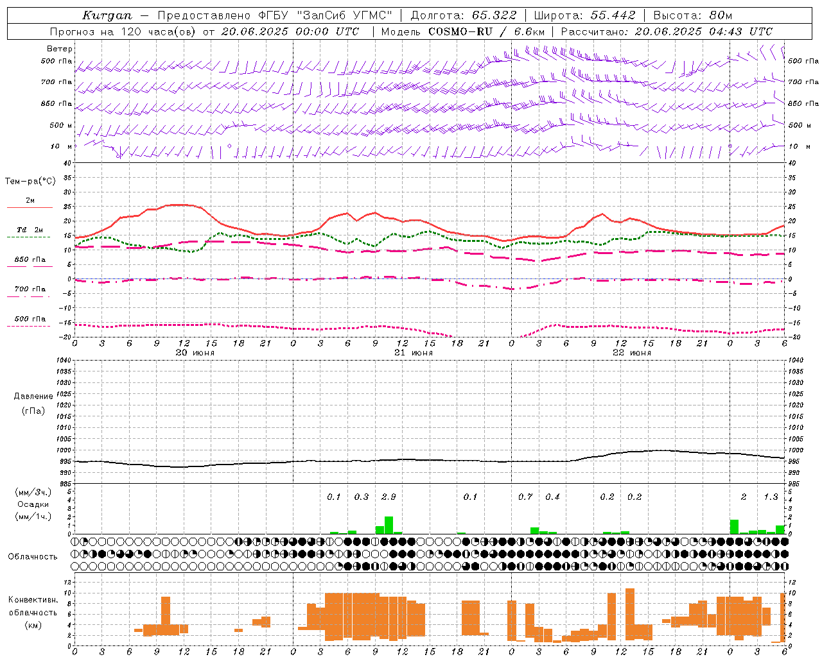Click the "500 м" wind level label on left
This screenshot has width=822, height=657.
click(61, 125)
